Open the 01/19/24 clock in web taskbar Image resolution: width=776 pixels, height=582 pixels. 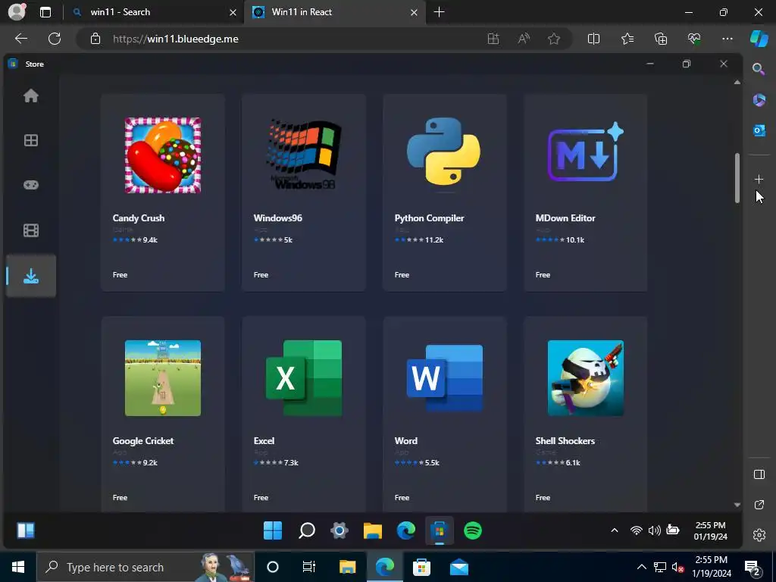710,531
